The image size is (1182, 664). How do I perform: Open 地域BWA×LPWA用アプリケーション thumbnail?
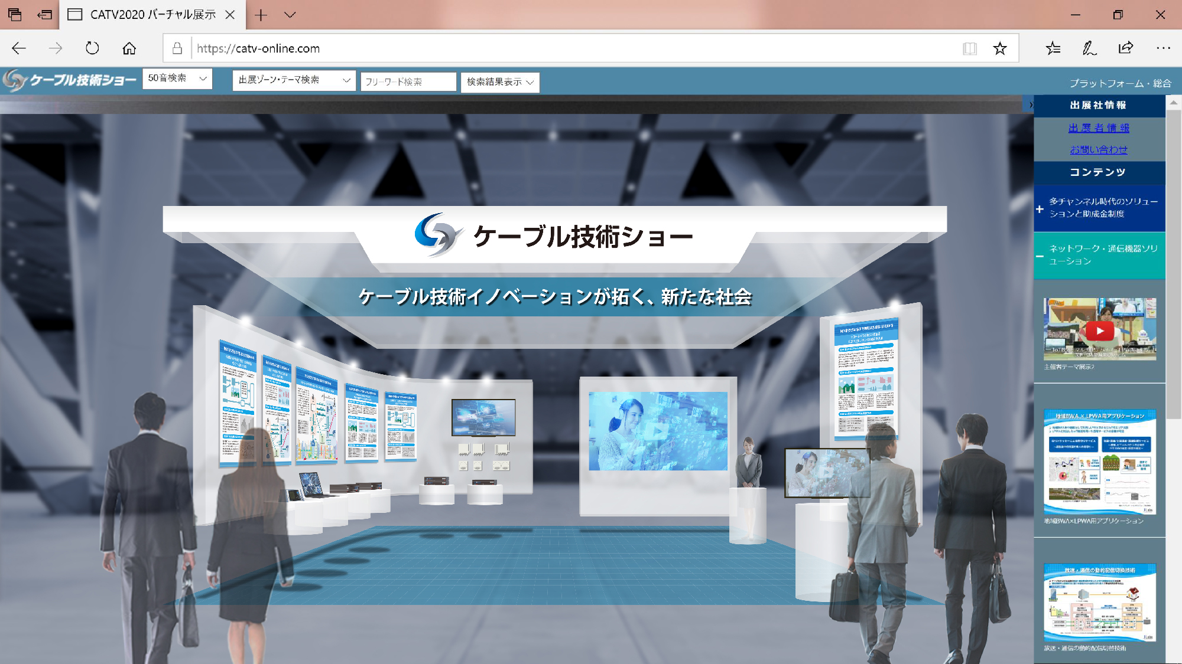tap(1099, 462)
